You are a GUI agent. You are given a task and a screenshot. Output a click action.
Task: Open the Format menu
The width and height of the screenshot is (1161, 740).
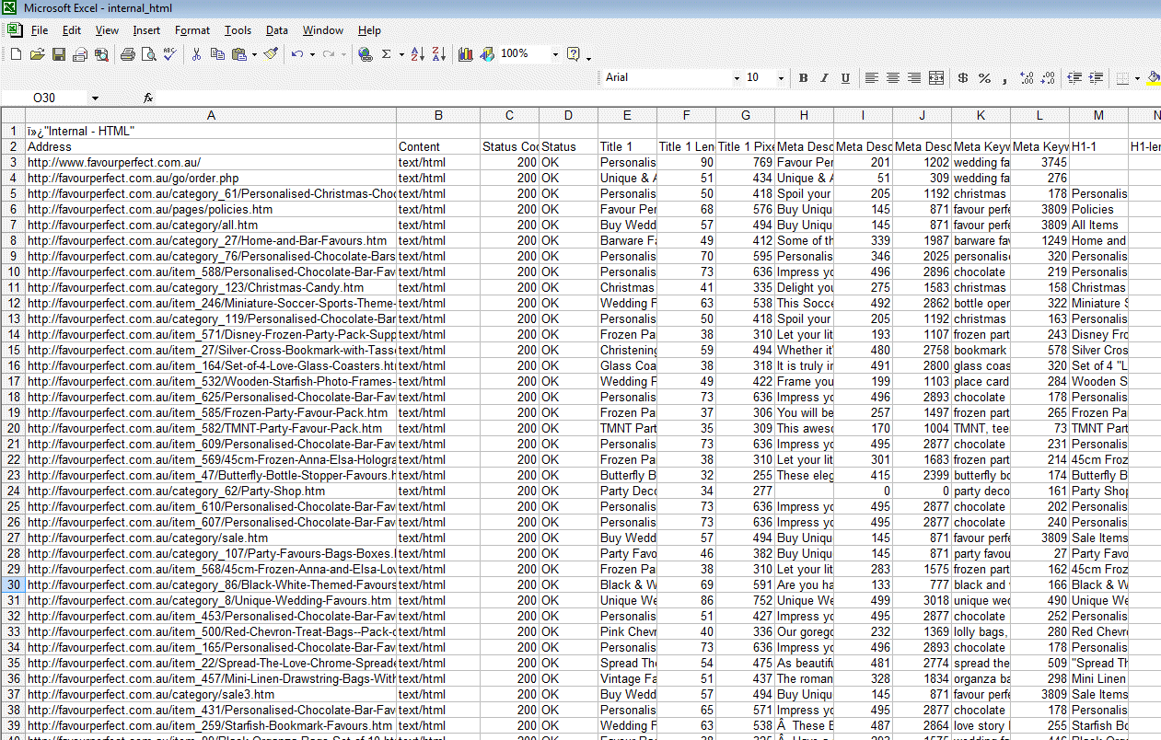pos(192,30)
